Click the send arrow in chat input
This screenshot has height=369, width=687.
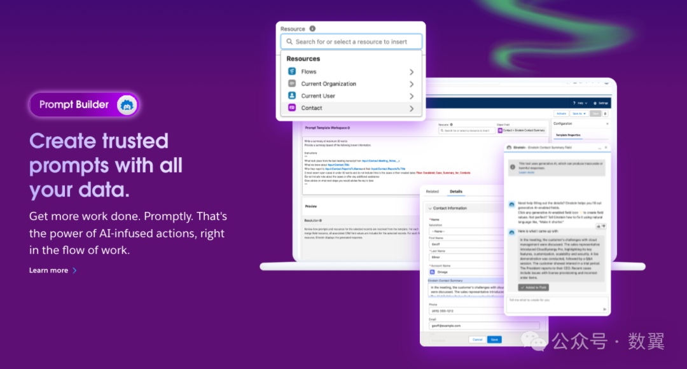point(605,309)
